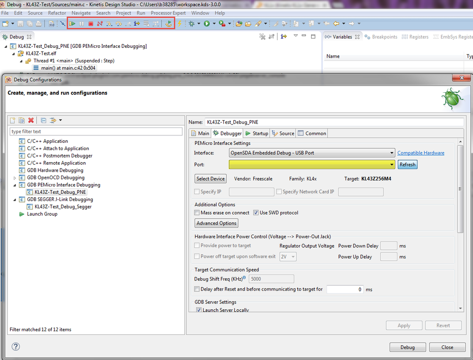
Task: Click the configuration Name field
Action: click(x=334, y=122)
